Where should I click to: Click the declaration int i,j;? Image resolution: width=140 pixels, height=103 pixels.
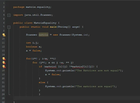click(32, 43)
